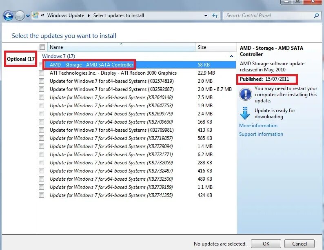The height and width of the screenshot is (250, 324).
Task: Click the search magnifier icon
Action: 316,15
